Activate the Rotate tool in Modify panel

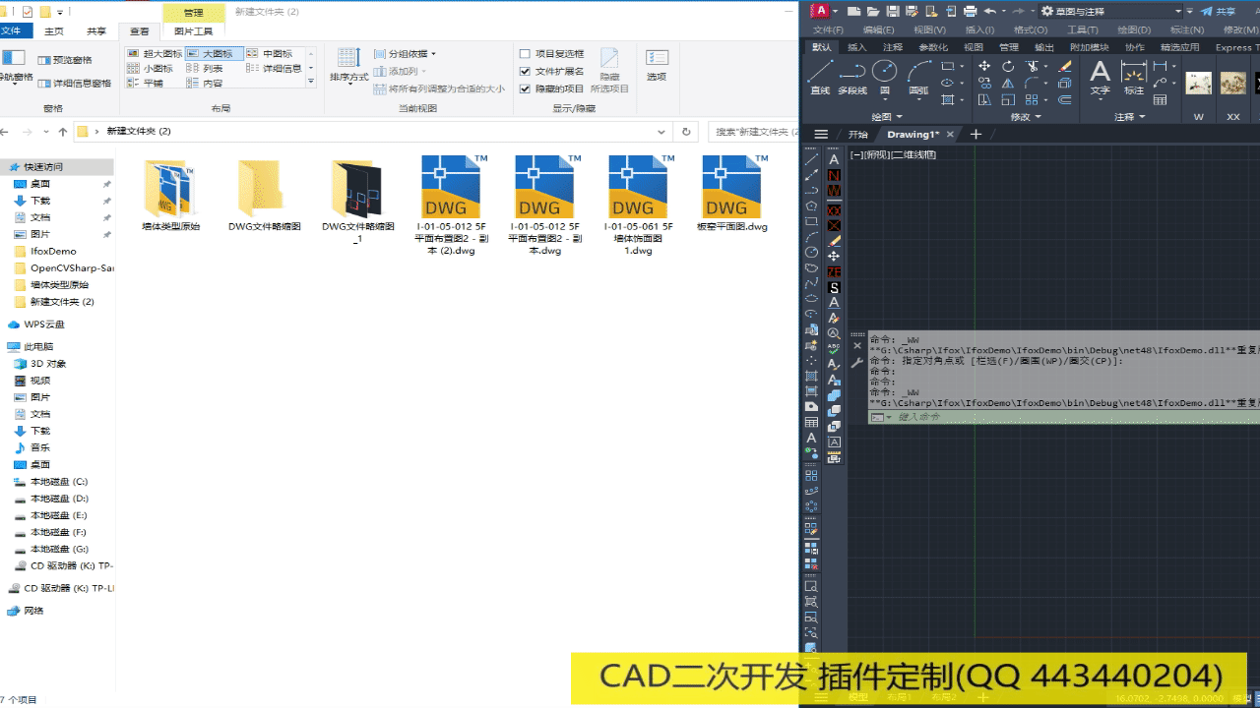tap(1008, 66)
